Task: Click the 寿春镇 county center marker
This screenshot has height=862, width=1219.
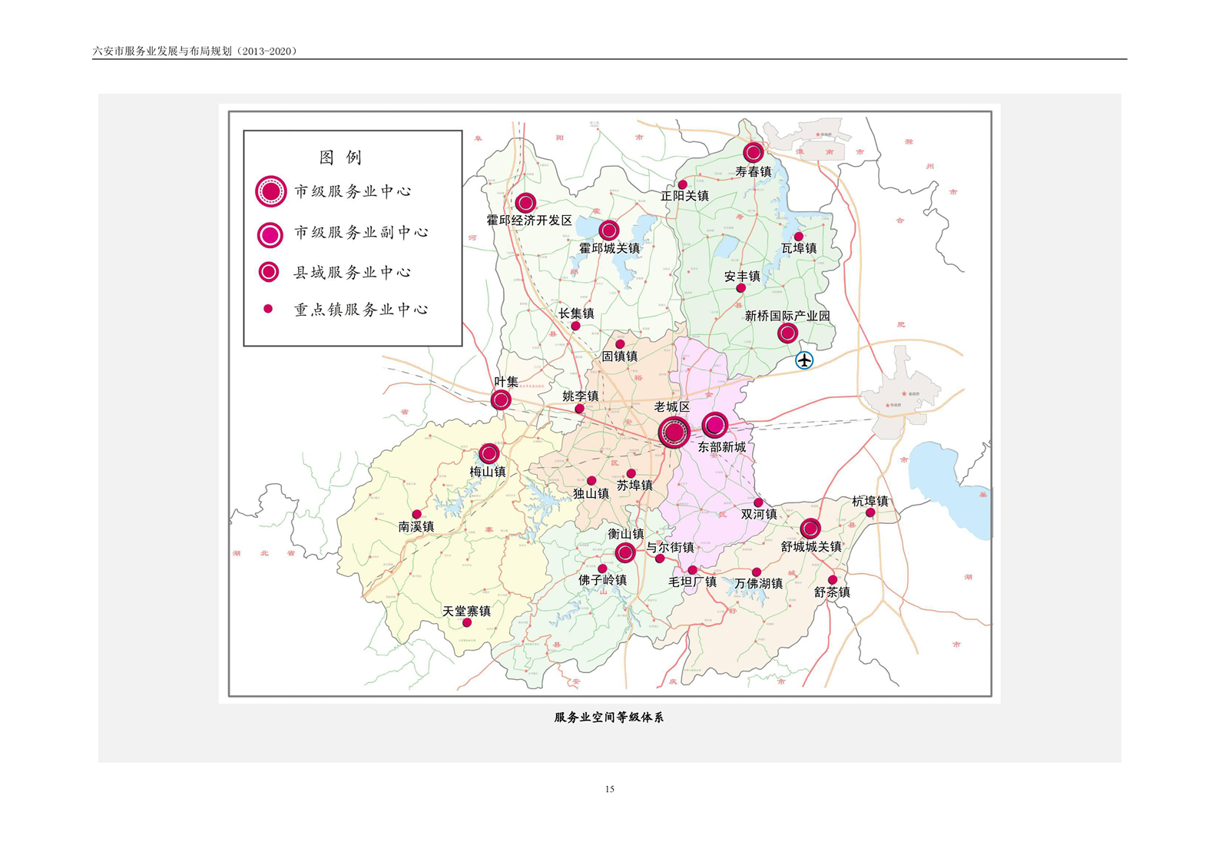Action: pyautogui.click(x=754, y=152)
